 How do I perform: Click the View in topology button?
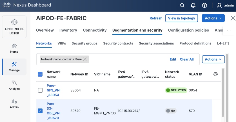(181, 18)
